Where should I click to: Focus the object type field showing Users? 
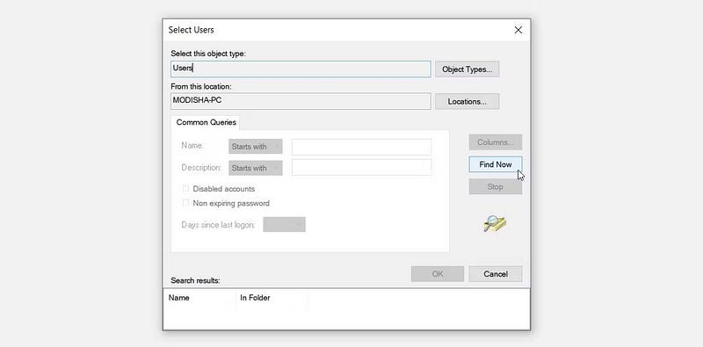(x=301, y=69)
